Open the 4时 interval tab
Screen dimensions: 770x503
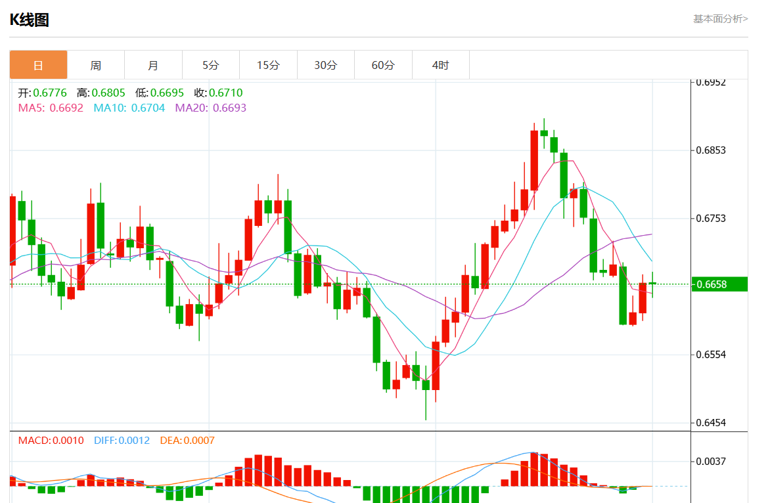440,65
